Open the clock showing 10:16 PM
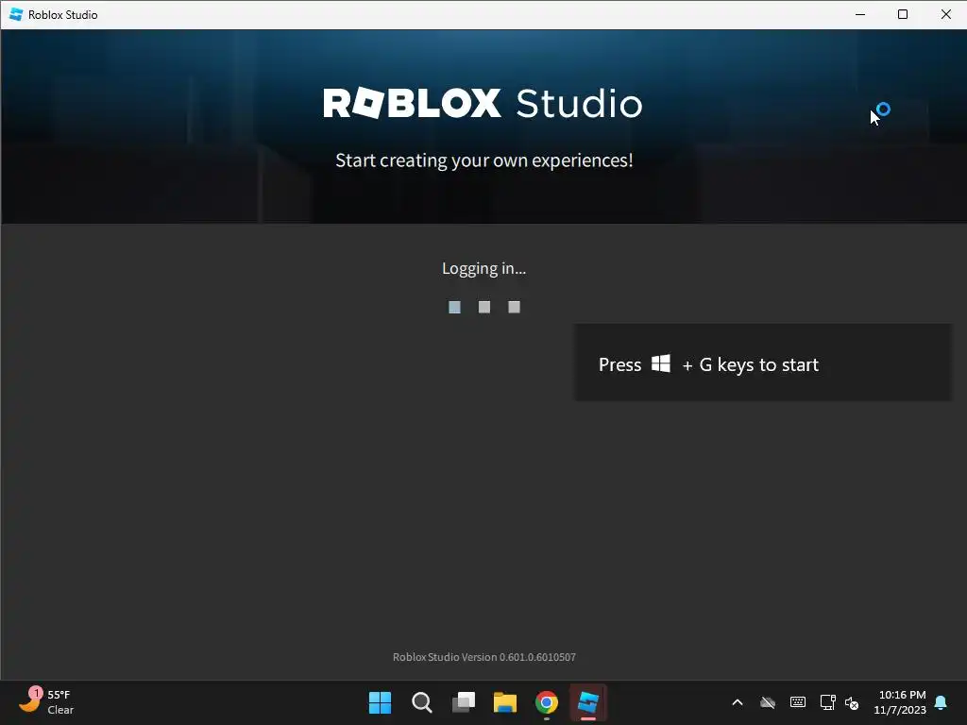 (x=900, y=702)
